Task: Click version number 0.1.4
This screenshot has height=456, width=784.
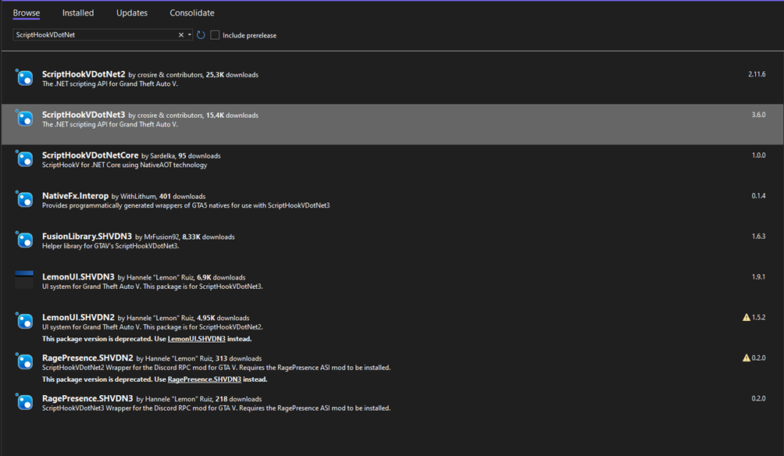Action: (x=758, y=195)
